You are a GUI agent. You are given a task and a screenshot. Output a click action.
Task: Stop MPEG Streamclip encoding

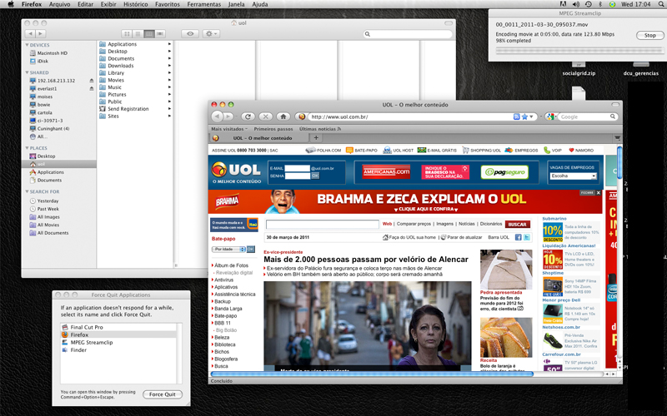pyautogui.click(x=649, y=35)
